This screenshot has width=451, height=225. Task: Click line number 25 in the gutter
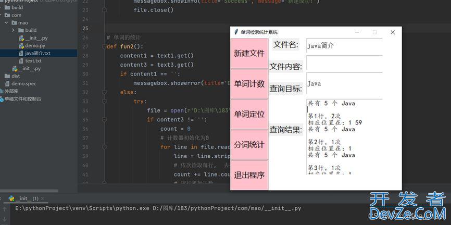point(85,28)
